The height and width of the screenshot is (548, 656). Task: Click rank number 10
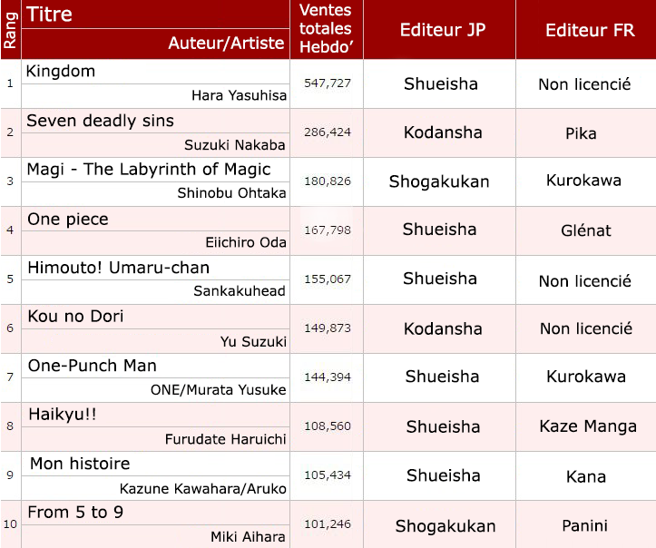pos(10,524)
